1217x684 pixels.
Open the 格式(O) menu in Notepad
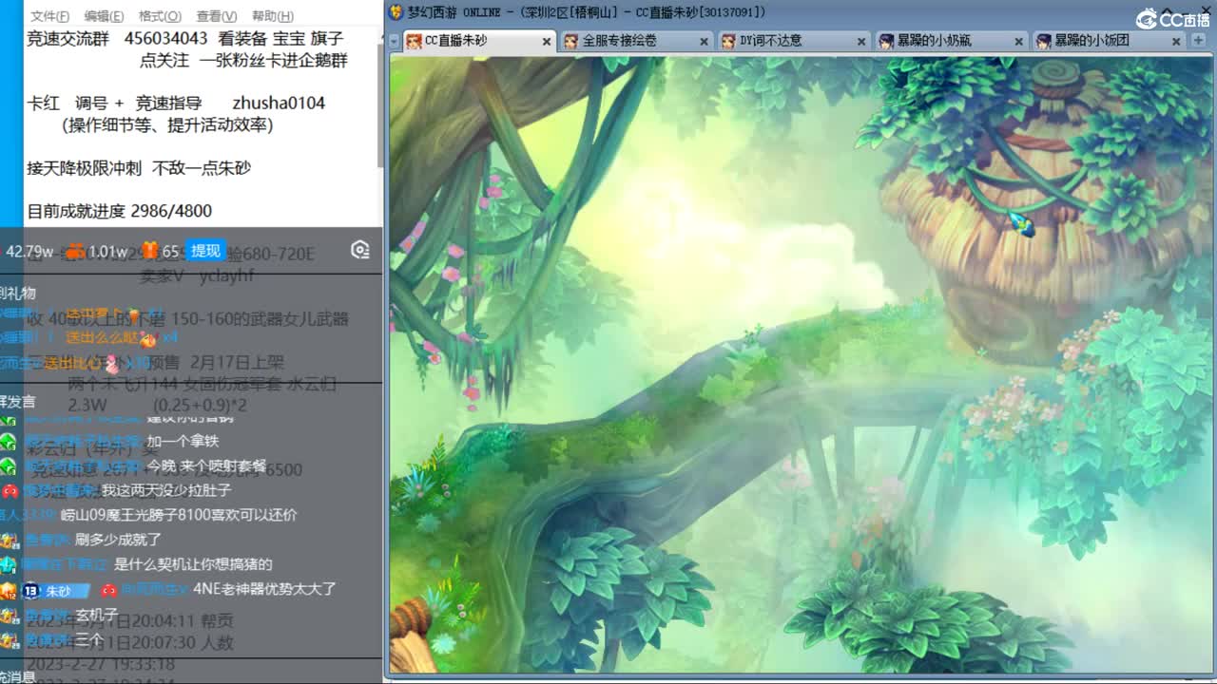point(160,16)
